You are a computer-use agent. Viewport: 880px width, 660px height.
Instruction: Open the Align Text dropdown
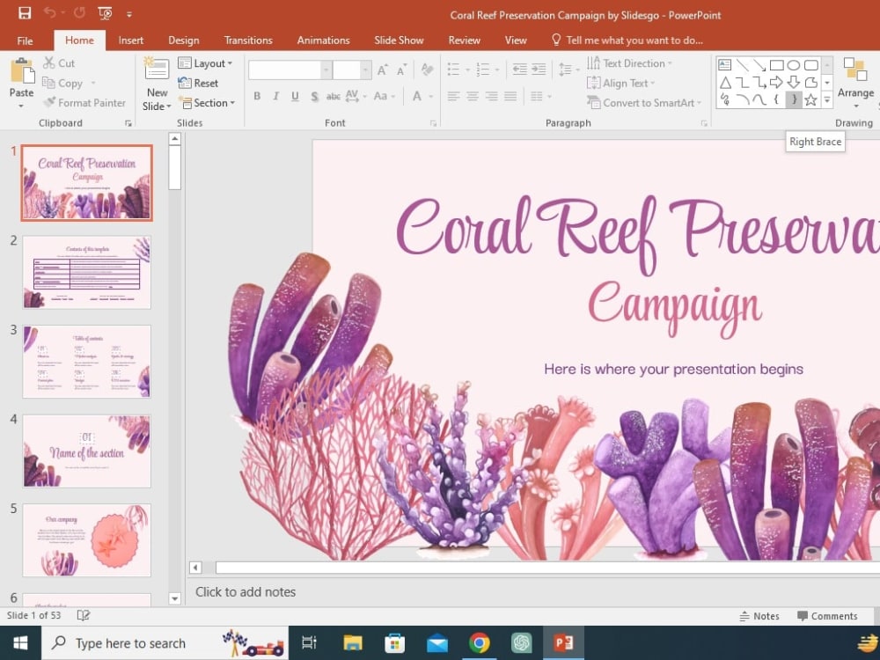click(x=620, y=83)
